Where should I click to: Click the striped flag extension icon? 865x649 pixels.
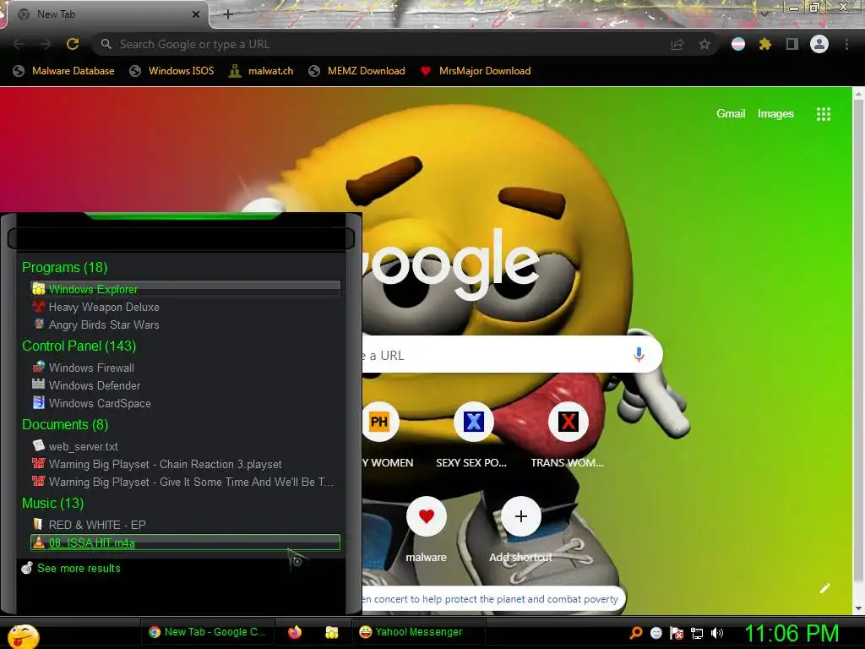coord(738,44)
